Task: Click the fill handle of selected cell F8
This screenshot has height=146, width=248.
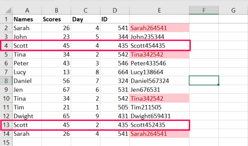Action: pos(218,85)
